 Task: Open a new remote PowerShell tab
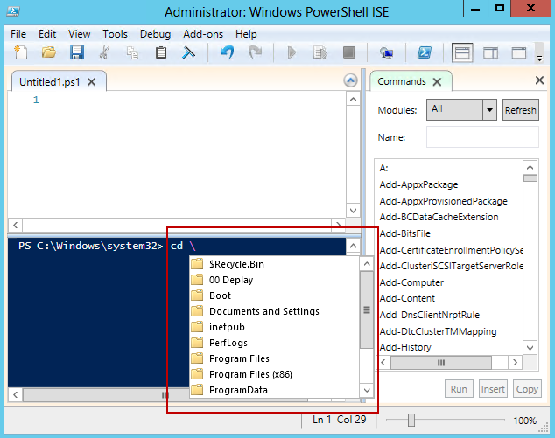(386, 53)
